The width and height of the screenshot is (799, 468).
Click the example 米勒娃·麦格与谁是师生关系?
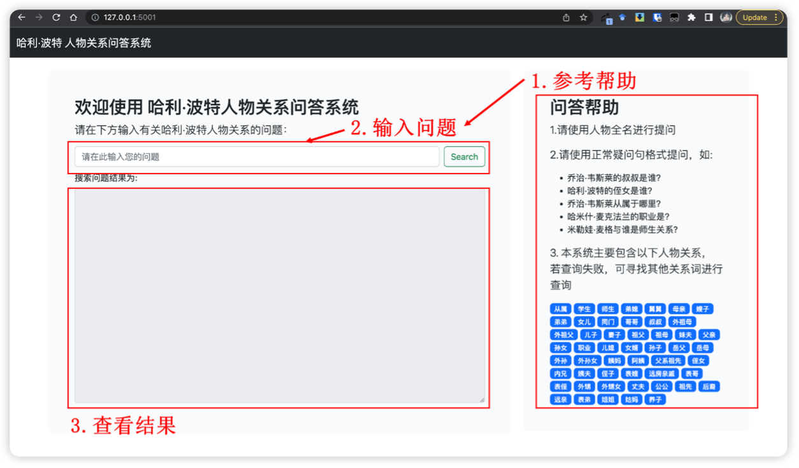tap(622, 230)
